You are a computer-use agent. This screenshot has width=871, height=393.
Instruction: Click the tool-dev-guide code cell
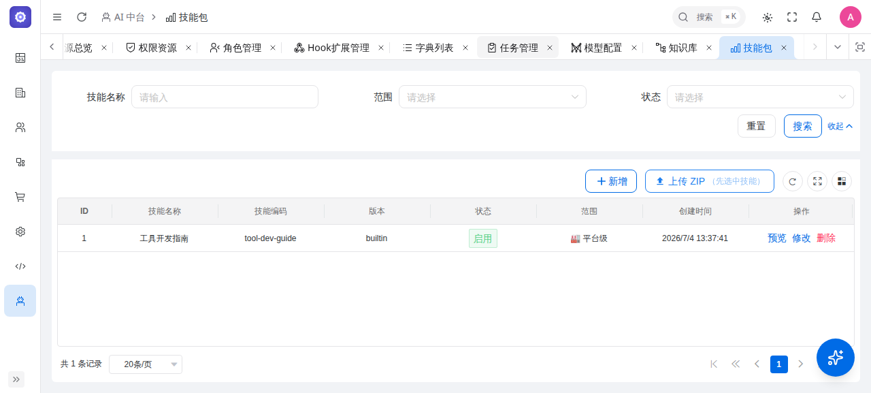(x=270, y=238)
